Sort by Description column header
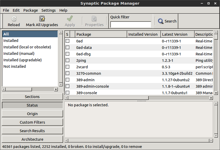 (x=204, y=34)
